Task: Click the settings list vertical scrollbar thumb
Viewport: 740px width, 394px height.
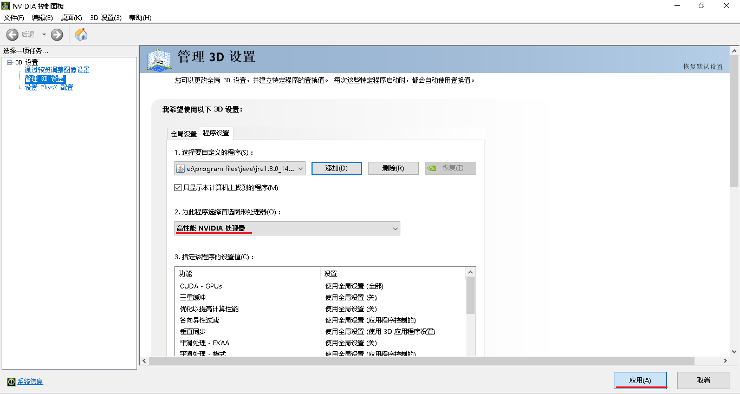Action: click(470, 295)
